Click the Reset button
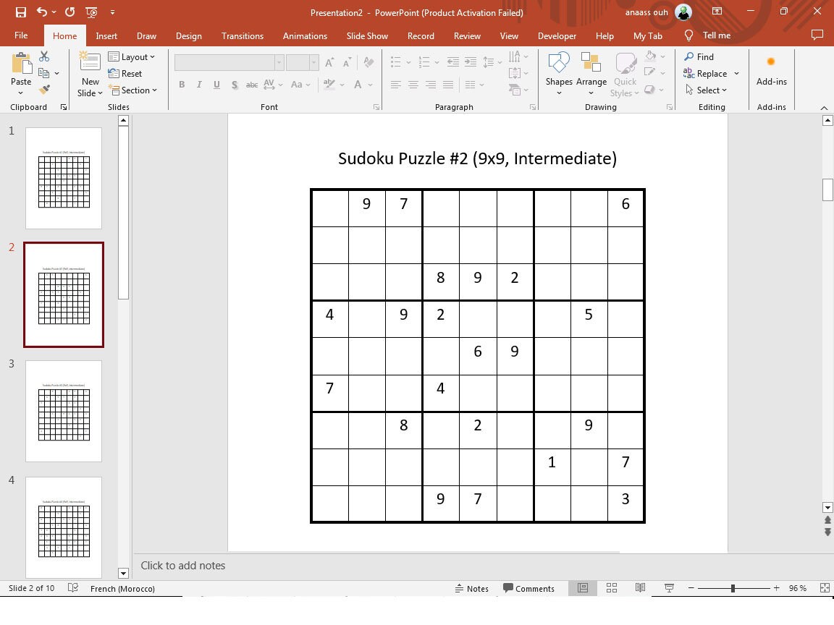 click(x=125, y=73)
